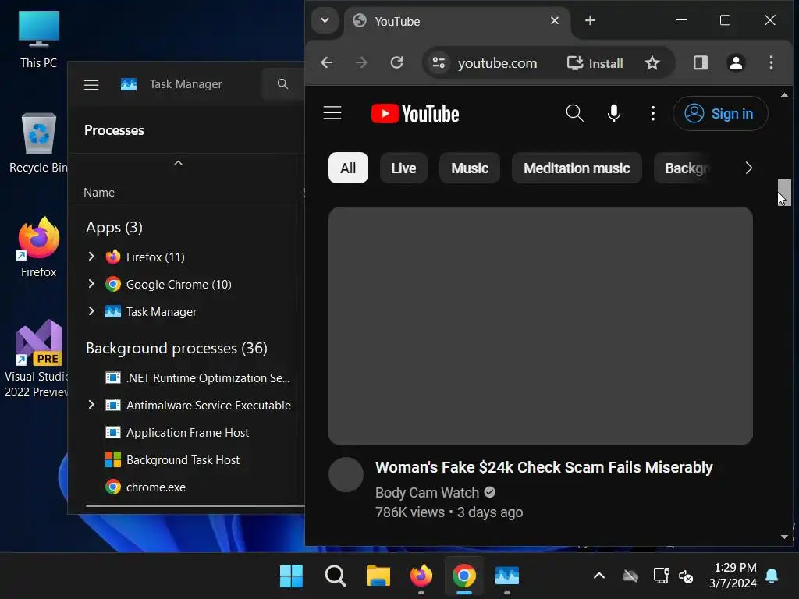The width and height of the screenshot is (799, 599).
Task: Open Chrome three-dot customize menu
Action: (771, 62)
